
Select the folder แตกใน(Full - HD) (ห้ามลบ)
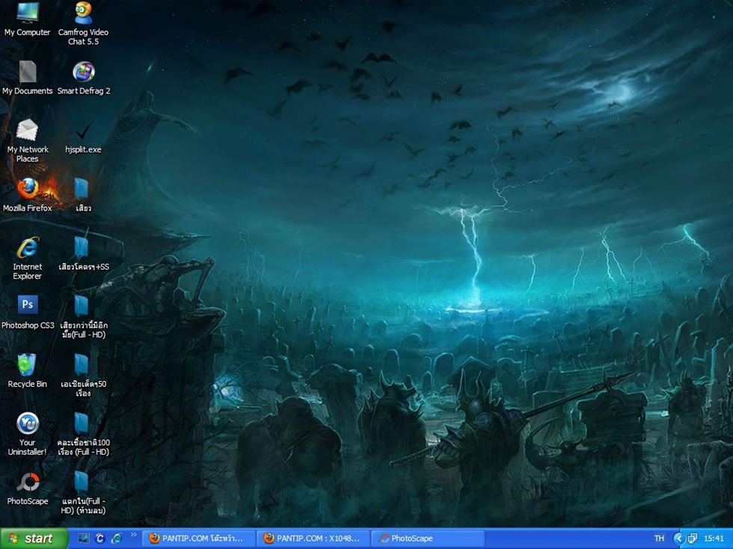point(83,493)
